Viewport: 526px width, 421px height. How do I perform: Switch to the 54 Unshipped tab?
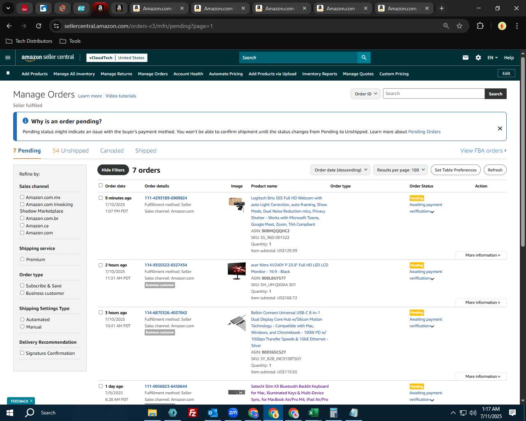point(71,150)
